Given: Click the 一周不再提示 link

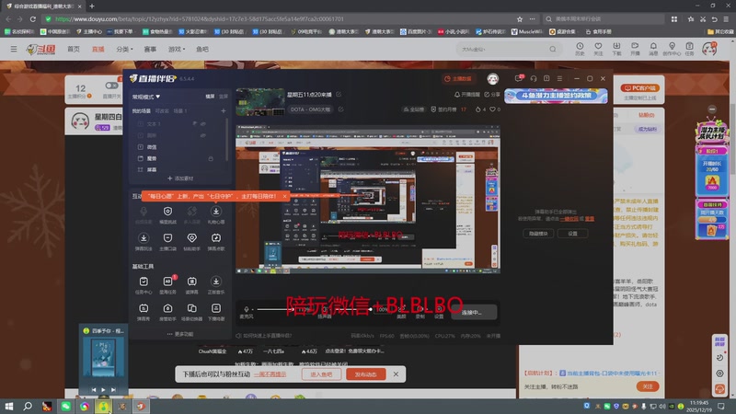Looking at the screenshot, I should point(270,374).
